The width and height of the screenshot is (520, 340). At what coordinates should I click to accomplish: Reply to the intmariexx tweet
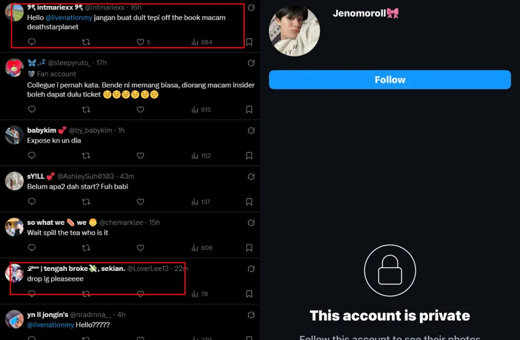32,42
